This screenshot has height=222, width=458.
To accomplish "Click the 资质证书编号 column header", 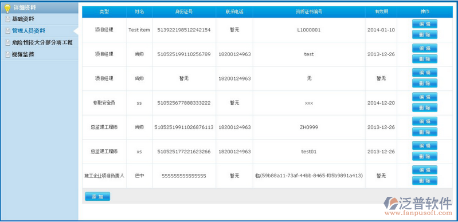I will coord(309,12).
